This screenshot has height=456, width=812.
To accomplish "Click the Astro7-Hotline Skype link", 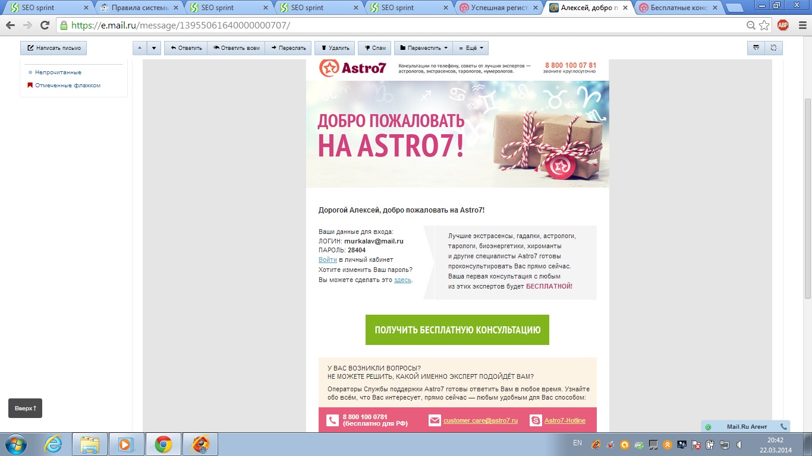I will pos(565,420).
